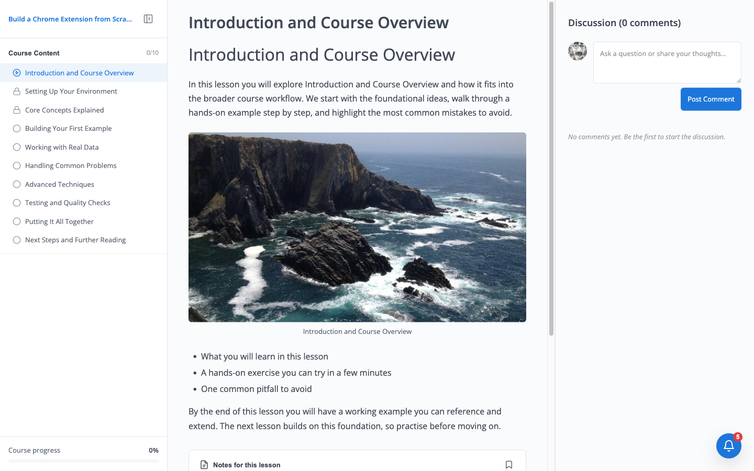The image size is (754, 471).
Task: Toggle completion circle for Putting It All Together
Action: [x=17, y=221]
